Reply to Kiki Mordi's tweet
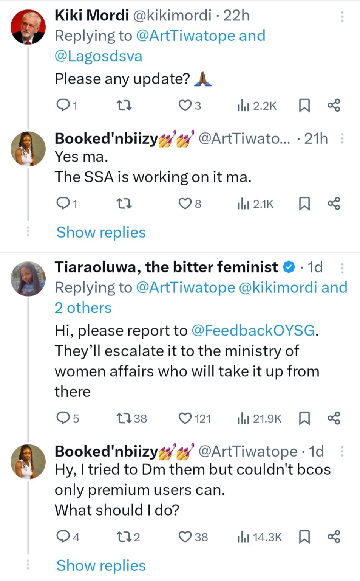This screenshot has width=360, height=581. point(62,106)
